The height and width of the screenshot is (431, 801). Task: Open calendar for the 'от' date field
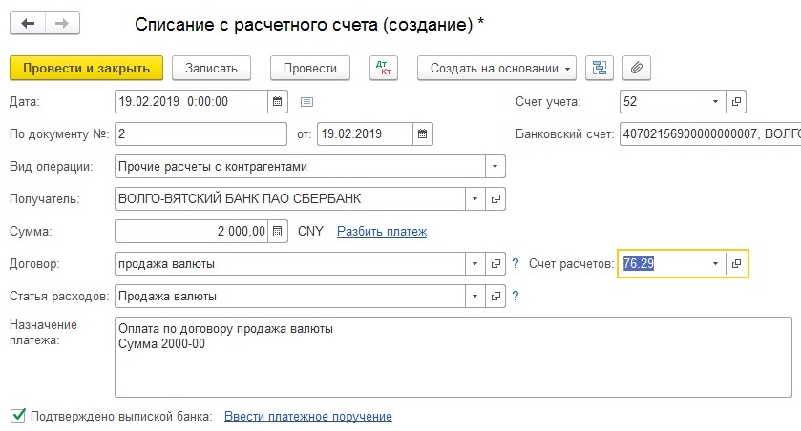(x=422, y=133)
